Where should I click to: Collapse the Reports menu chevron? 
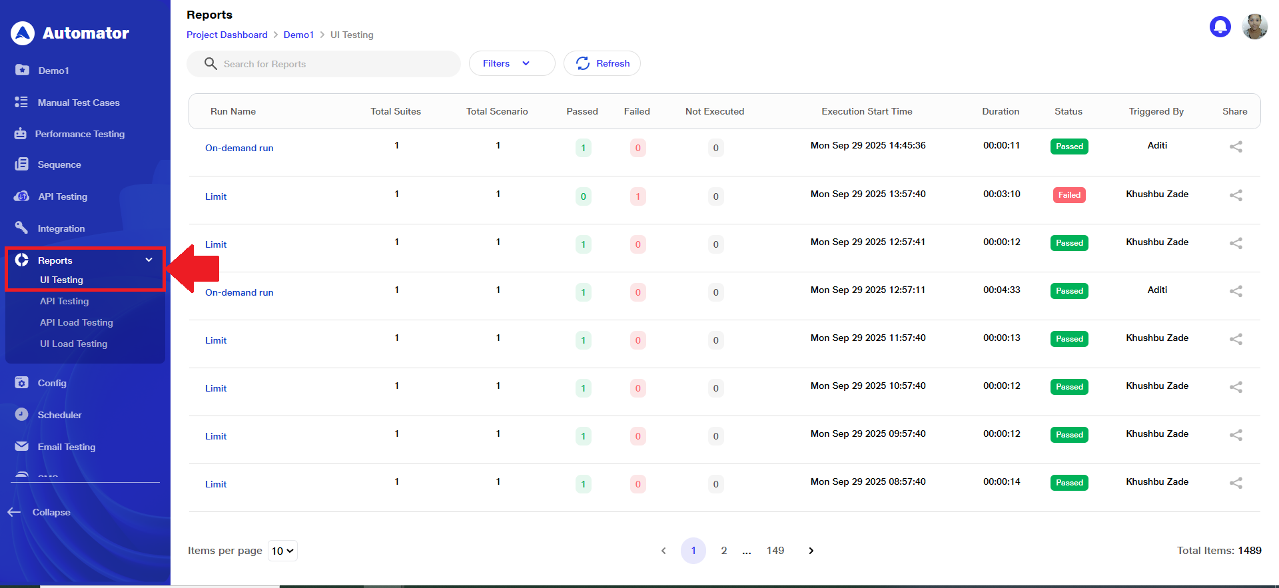point(149,260)
